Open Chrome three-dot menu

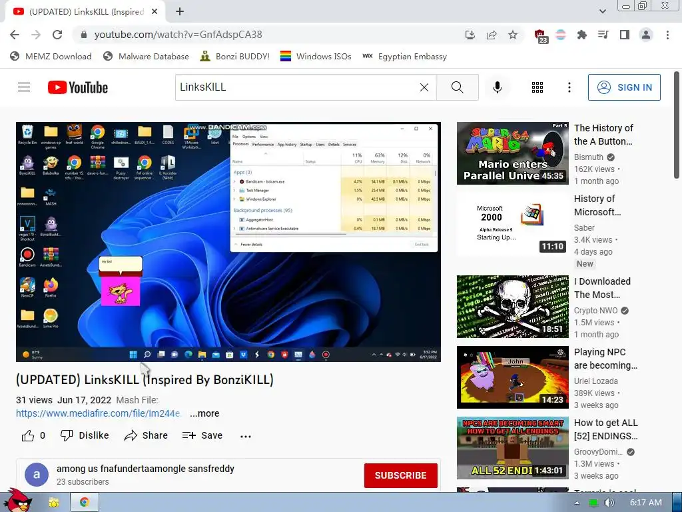(667, 35)
